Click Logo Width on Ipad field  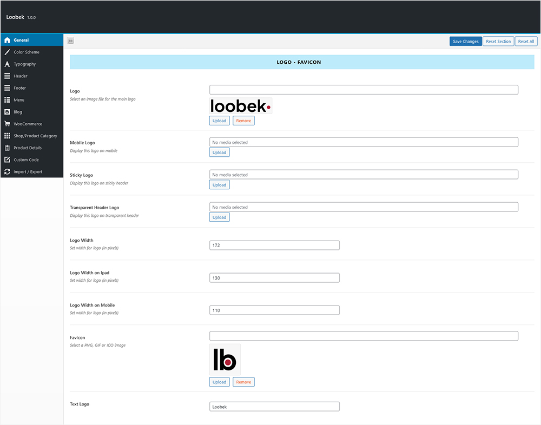click(274, 278)
